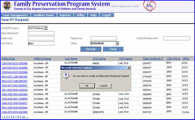
Task: Open referral 1209-5424-0215-3020906 in ANGEL row
Action: click(14, 63)
